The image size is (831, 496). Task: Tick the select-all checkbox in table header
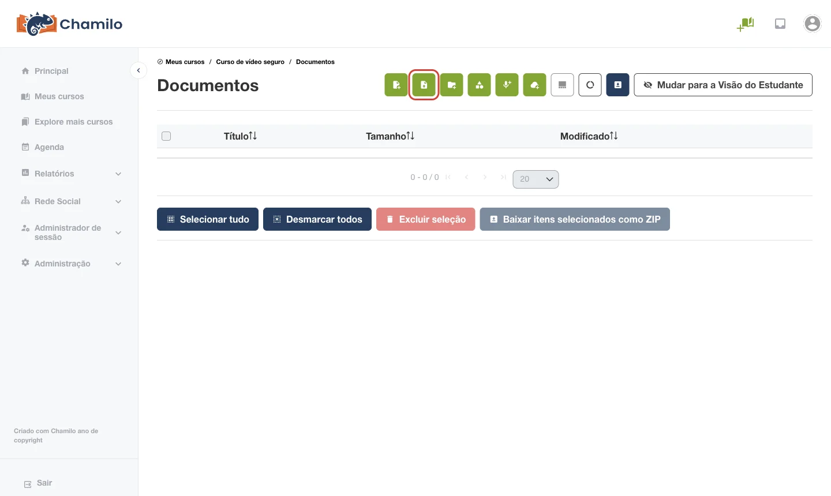click(166, 136)
